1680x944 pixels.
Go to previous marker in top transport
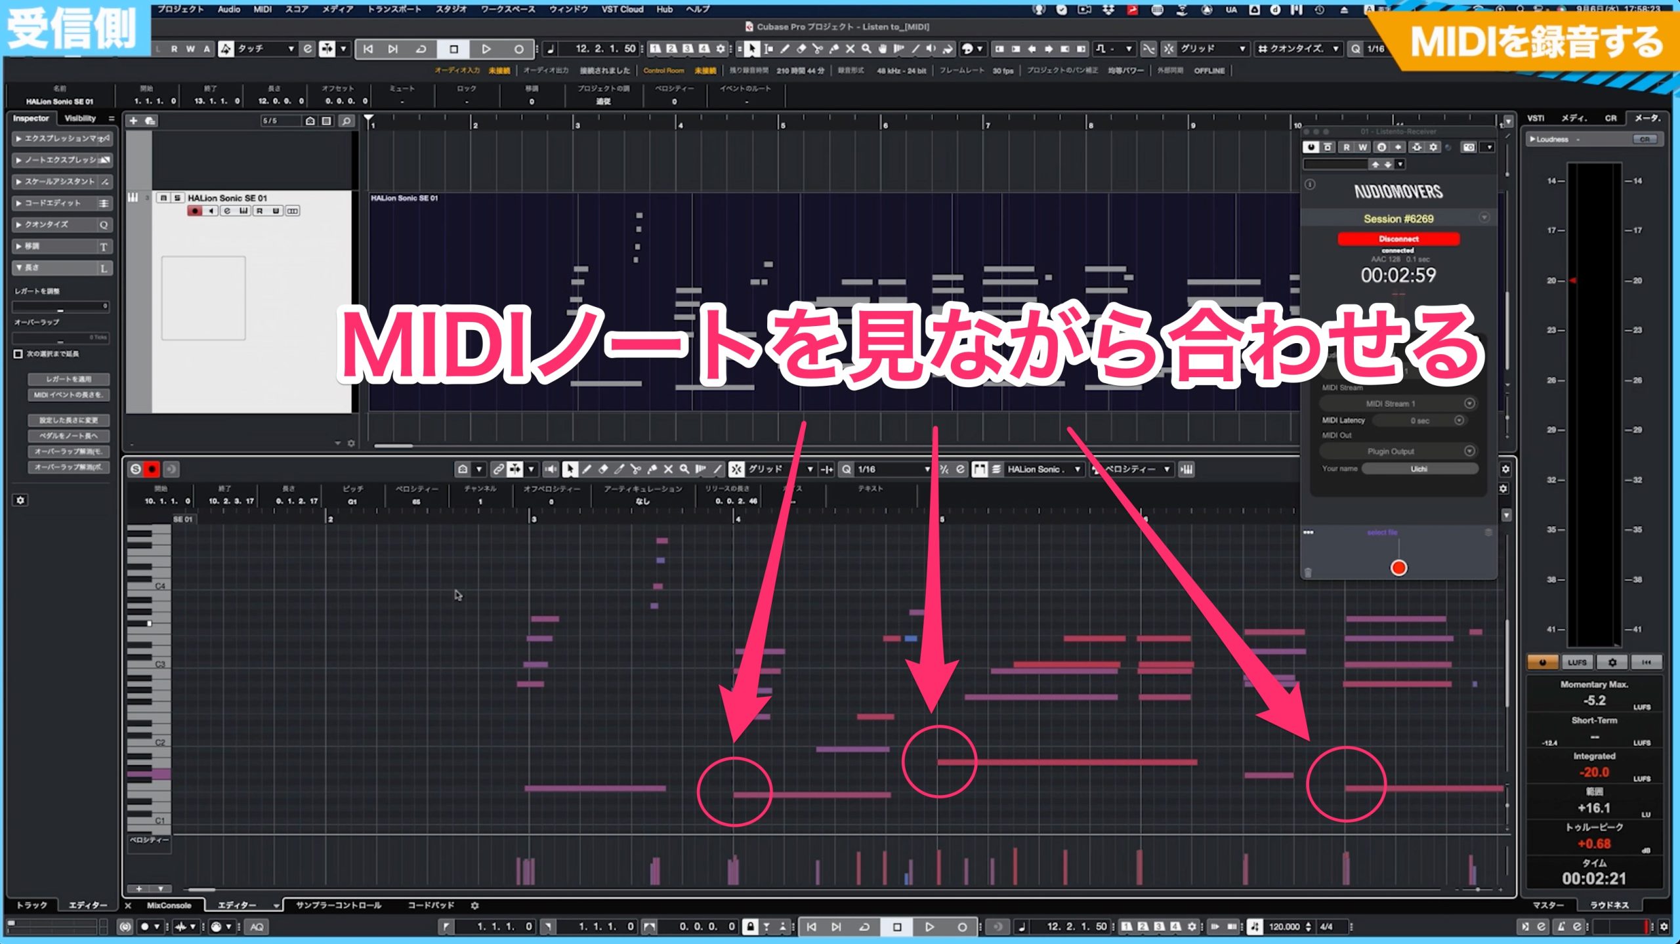point(368,49)
